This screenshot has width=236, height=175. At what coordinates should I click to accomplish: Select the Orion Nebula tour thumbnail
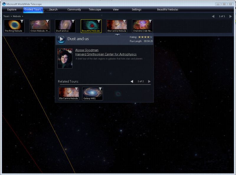click(x=40, y=26)
